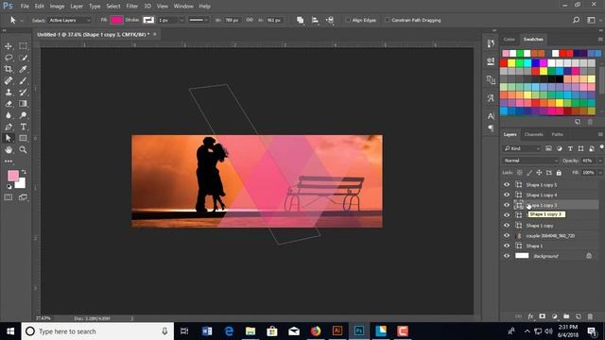This screenshot has height=340, width=605.
Task: Toggle Quick Mask mode
Action: coord(9,197)
